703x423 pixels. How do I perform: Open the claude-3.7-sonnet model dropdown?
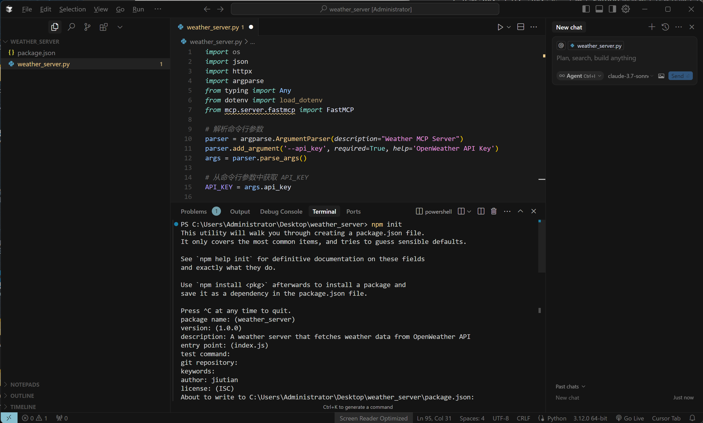(x=630, y=76)
